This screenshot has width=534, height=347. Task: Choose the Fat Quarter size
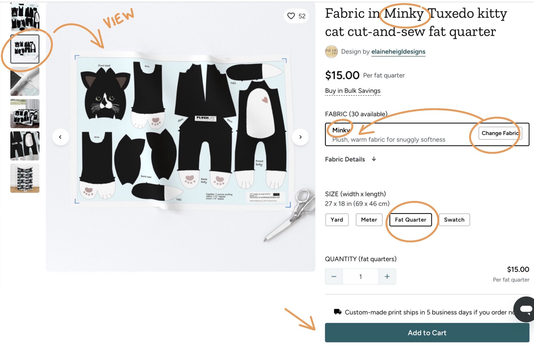[x=410, y=220]
